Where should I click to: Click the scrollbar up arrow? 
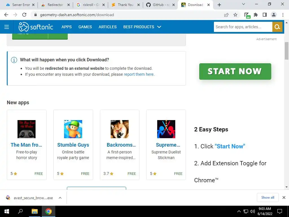(286, 23)
